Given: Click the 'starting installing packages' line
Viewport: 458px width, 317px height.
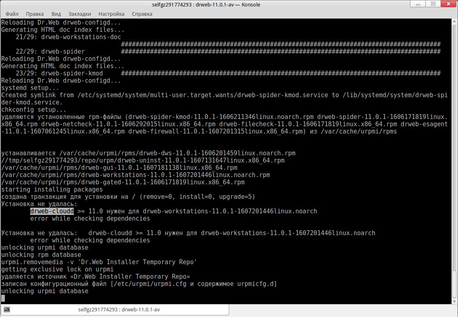Looking at the screenshot, I should click(52, 190).
